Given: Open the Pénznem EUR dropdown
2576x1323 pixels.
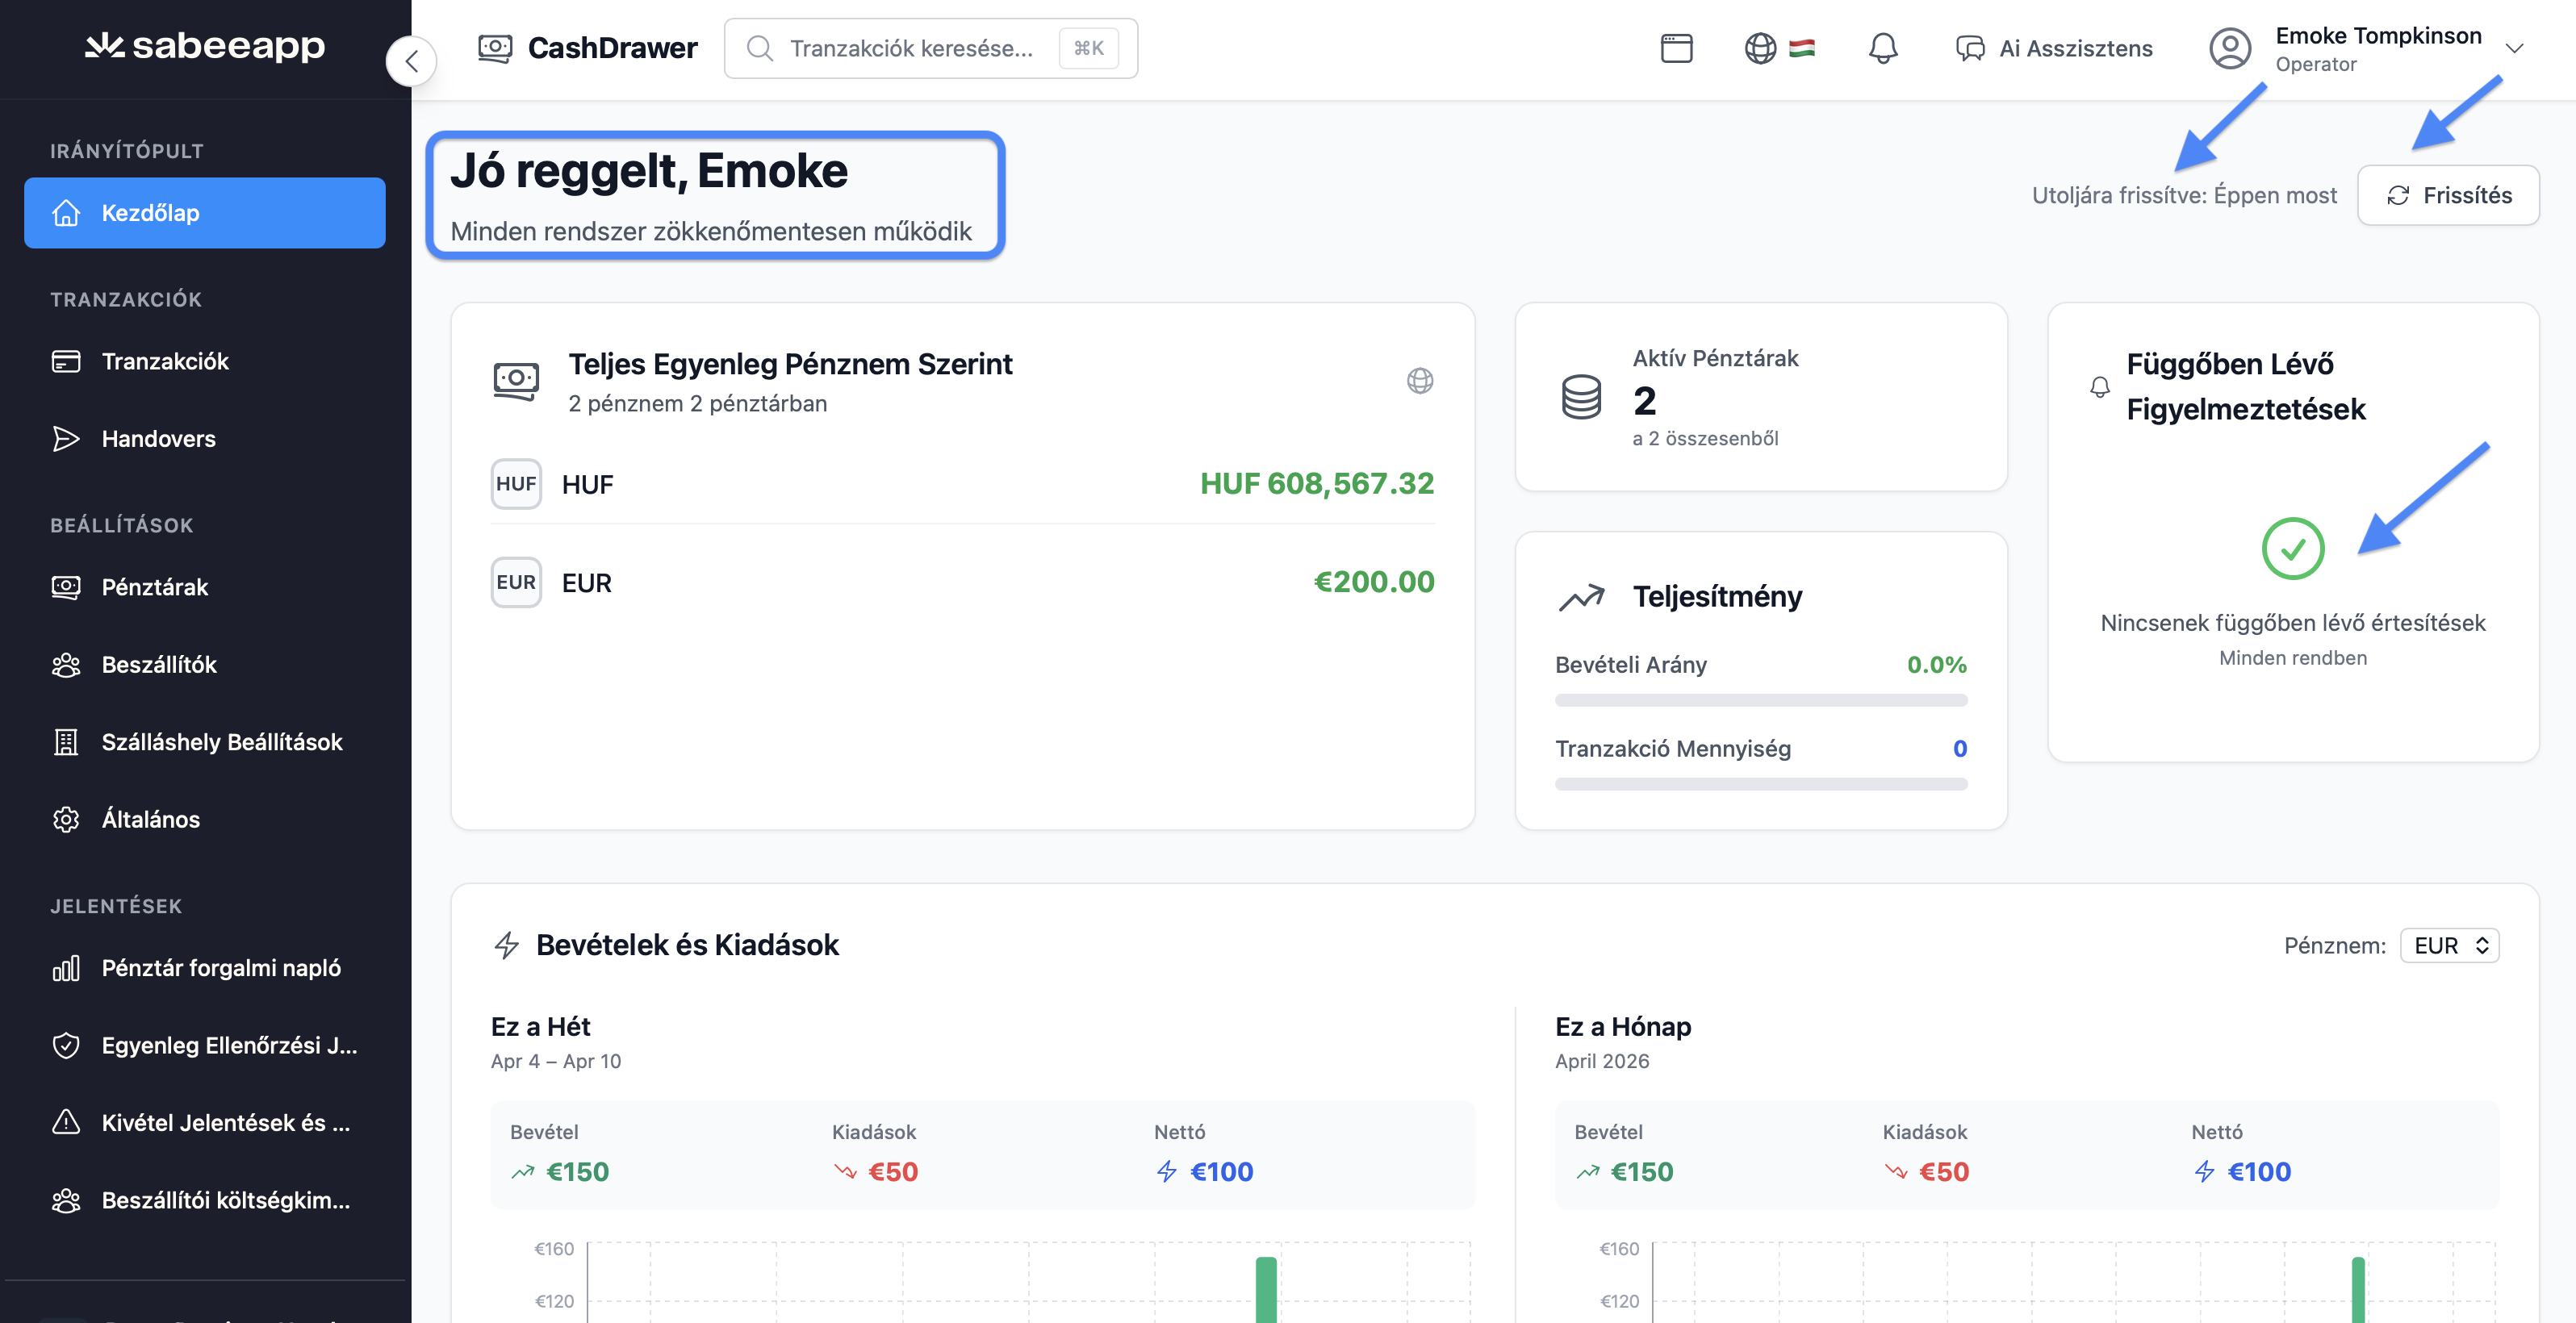Looking at the screenshot, I should point(2449,945).
